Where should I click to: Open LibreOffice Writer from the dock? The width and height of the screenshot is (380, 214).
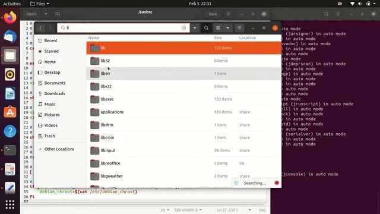10,93
